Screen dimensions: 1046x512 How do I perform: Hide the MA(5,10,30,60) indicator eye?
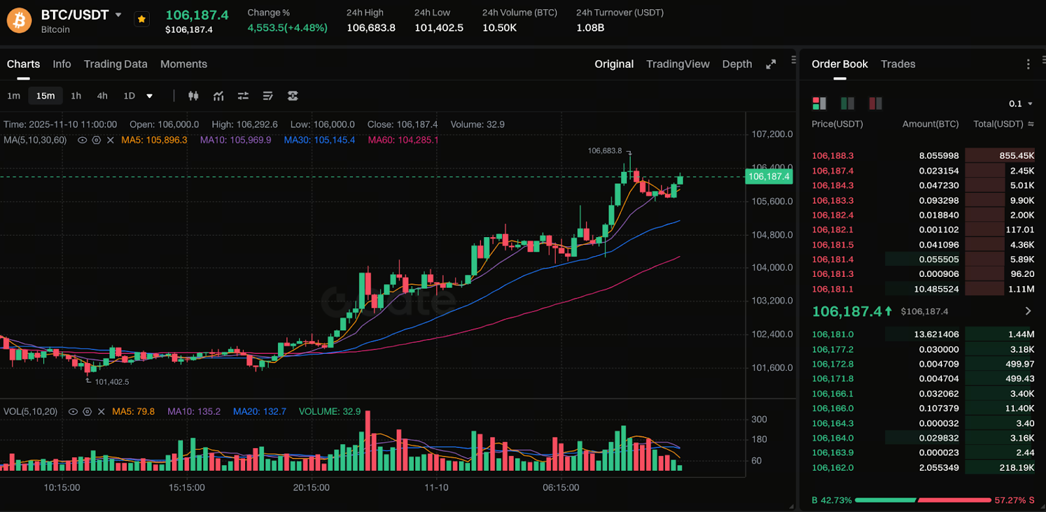[82, 140]
